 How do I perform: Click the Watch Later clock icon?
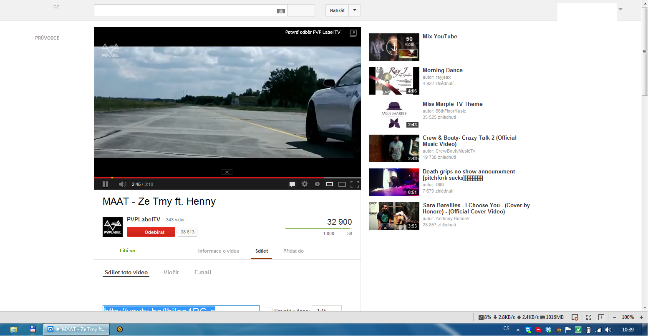(317, 184)
